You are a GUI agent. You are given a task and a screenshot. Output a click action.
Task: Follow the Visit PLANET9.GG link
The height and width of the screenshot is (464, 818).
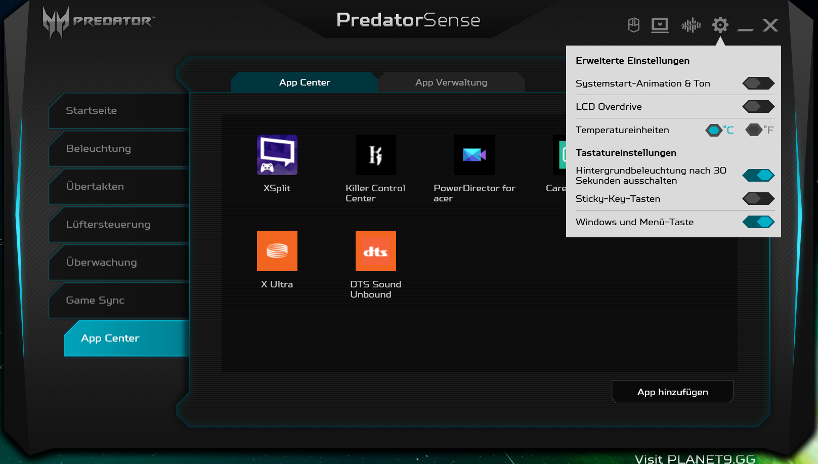click(x=695, y=458)
